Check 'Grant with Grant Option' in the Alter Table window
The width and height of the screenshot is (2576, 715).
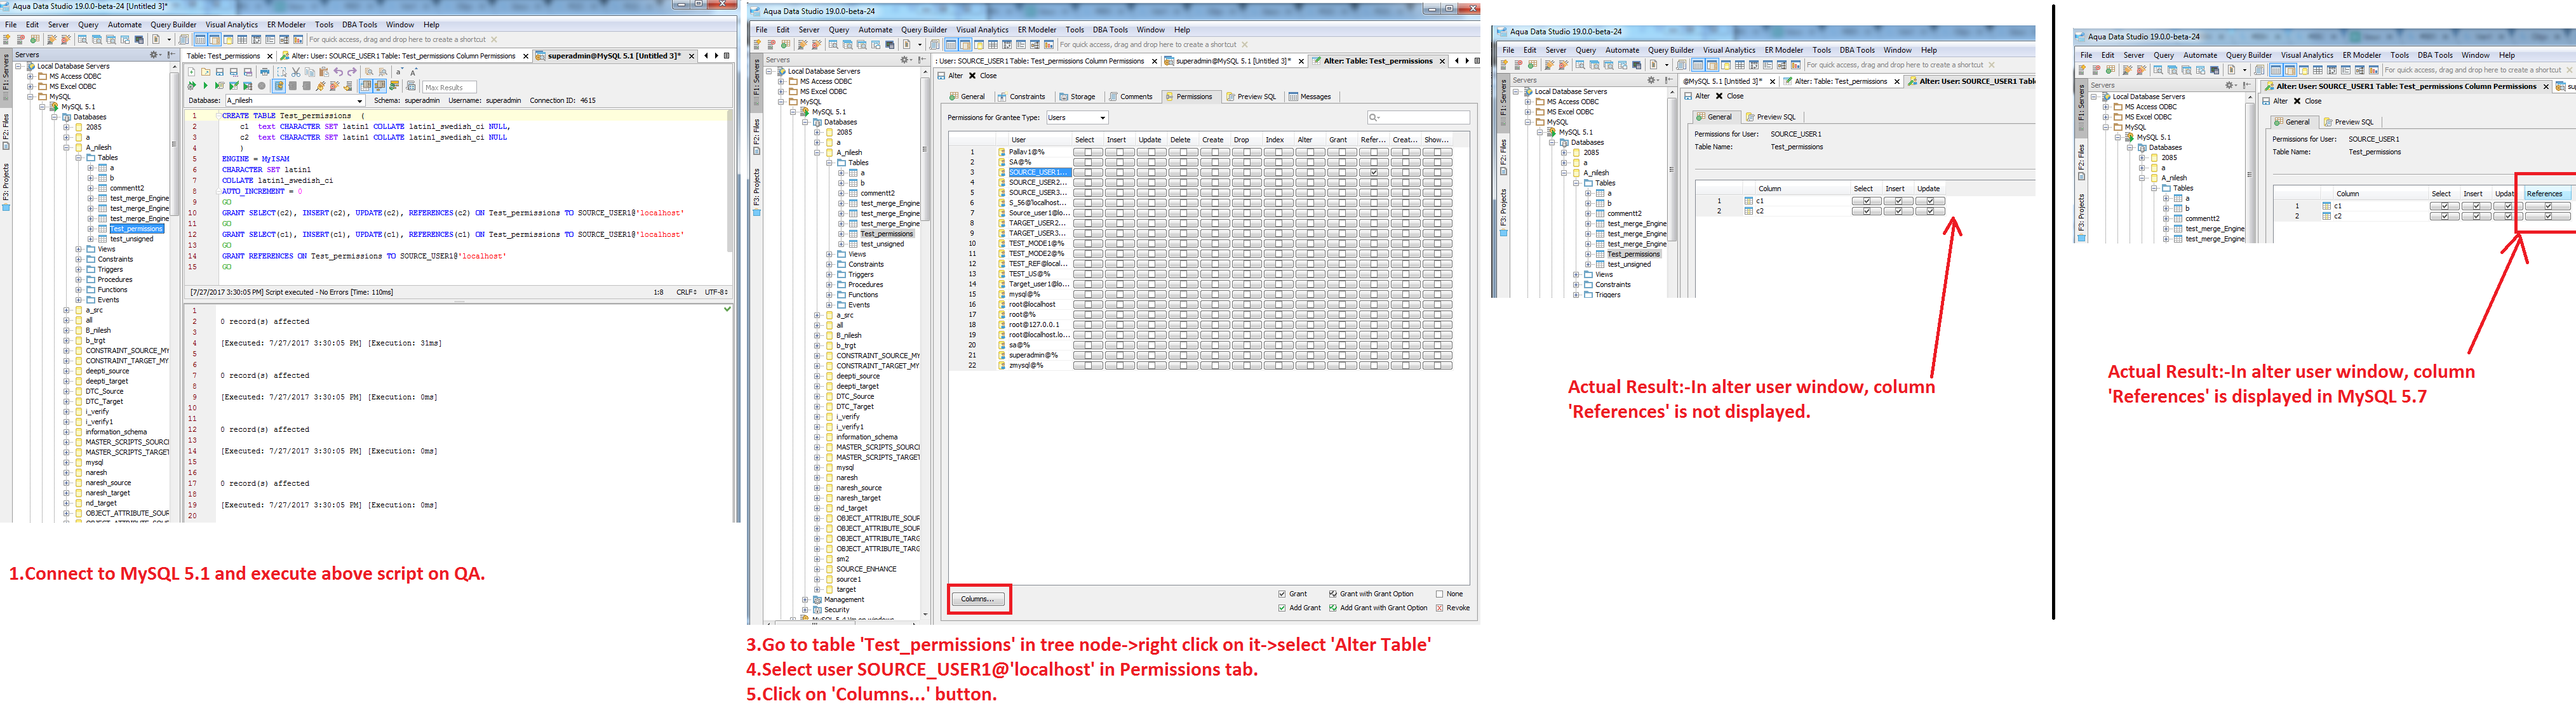[x=1333, y=594]
